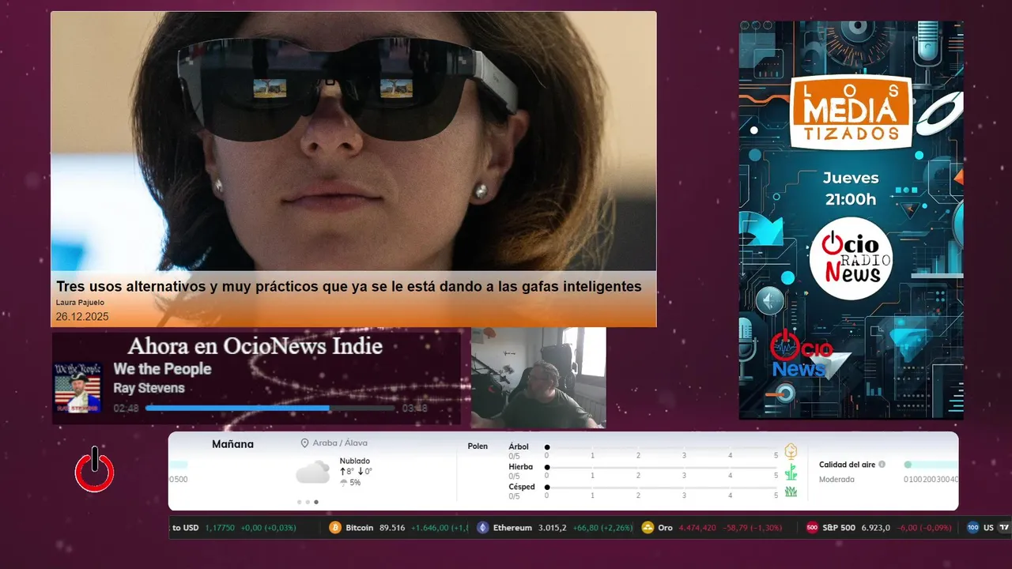The width and height of the screenshot is (1012, 569).
Task: Click the Oro price 4.474,420
Action: (697, 527)
